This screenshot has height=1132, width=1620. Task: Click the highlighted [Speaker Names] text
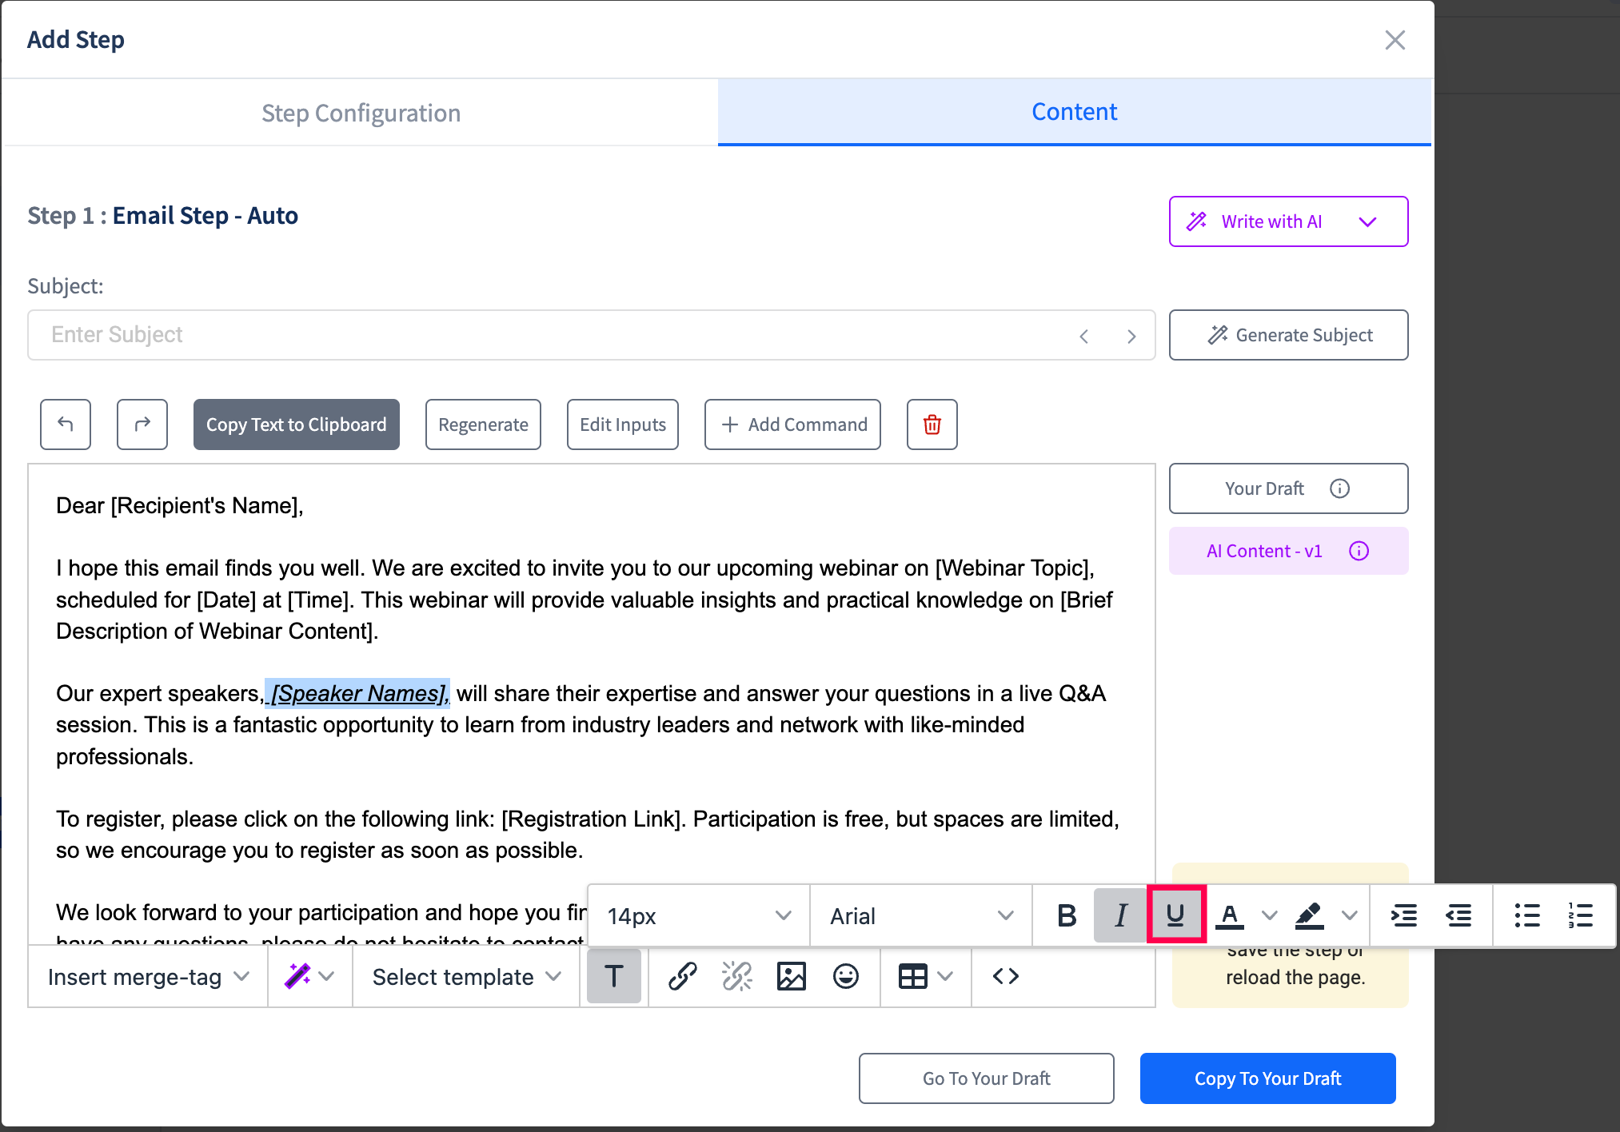[357, 693]
